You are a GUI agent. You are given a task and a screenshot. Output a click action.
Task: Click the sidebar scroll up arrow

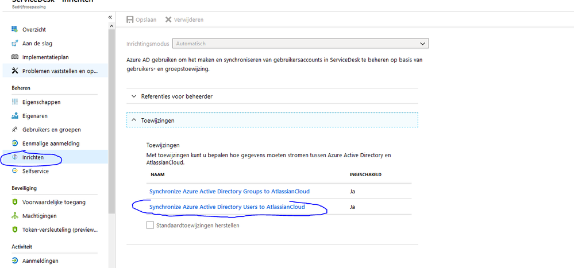click(x=111, y=26)
